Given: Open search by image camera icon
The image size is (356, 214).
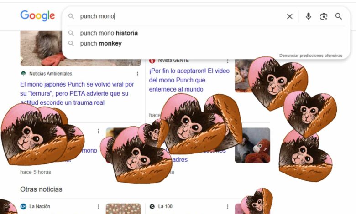Looking at the screenshot, I should [324, 16].
